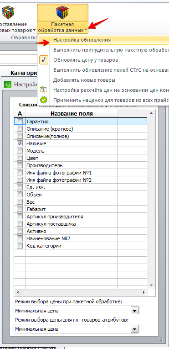Select the Код категории row text
The width and height of the screenshot is (169, 349).
(x=44, y=246)
